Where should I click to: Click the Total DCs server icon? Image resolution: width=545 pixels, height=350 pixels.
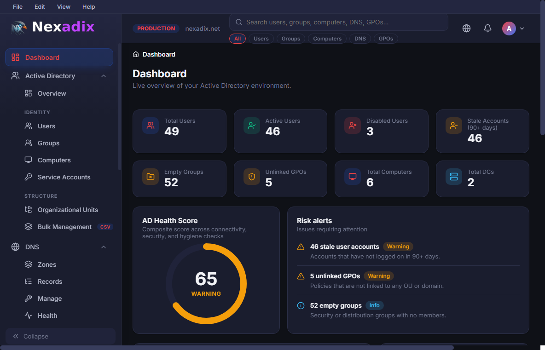click(x=453, y=177)
